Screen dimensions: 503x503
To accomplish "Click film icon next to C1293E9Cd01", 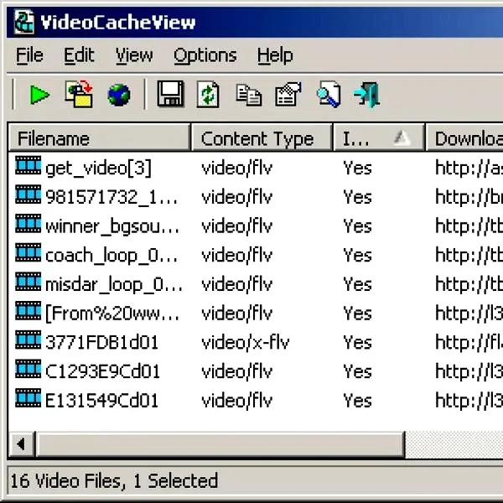I will tap(29, 369).
